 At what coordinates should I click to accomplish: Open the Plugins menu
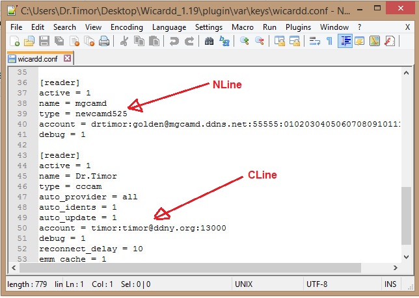298,27
